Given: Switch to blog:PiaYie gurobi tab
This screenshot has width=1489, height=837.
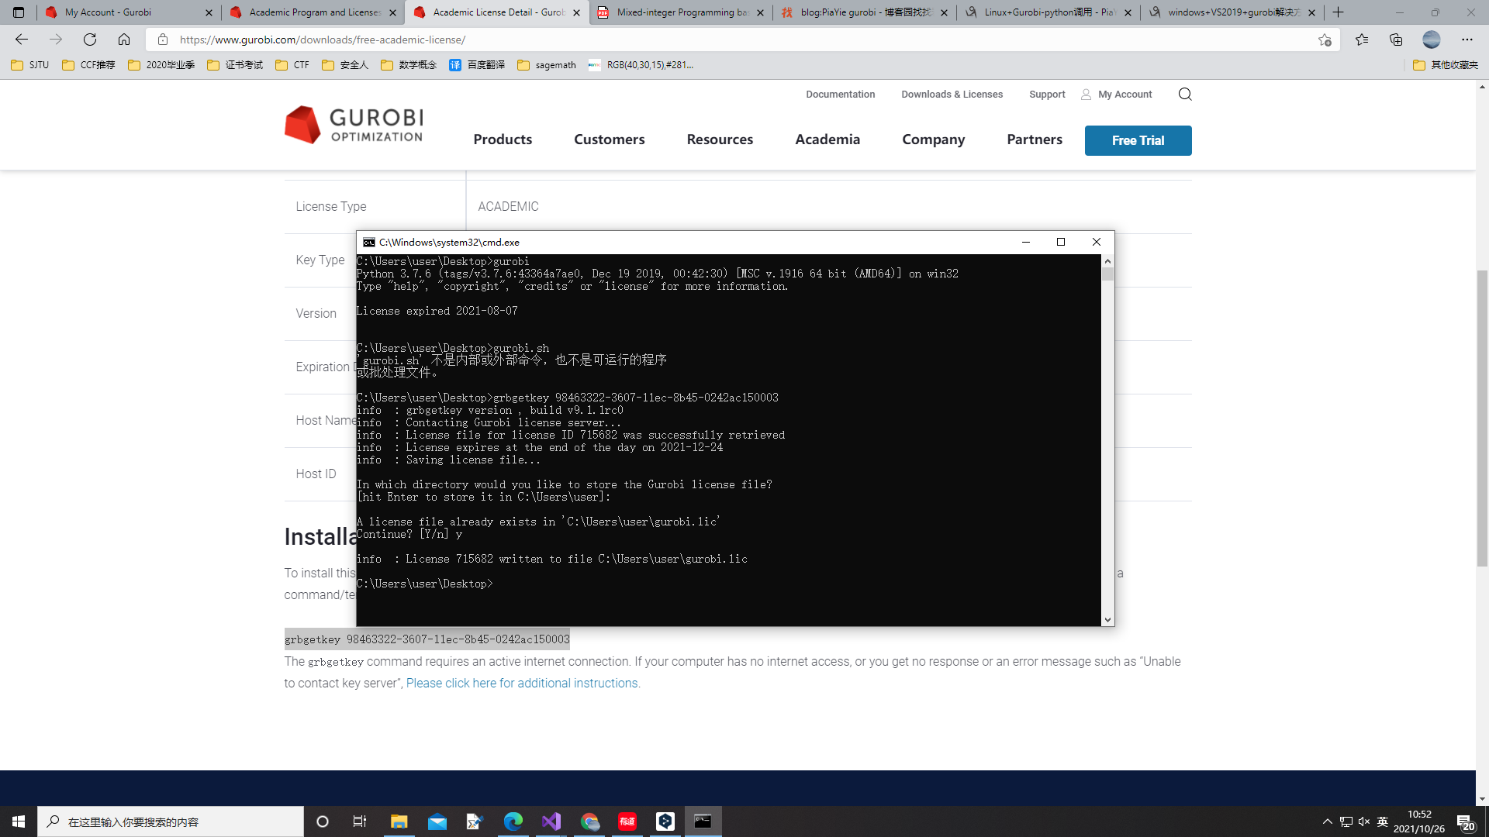Looking at the screenshot, I should point(865,12).
